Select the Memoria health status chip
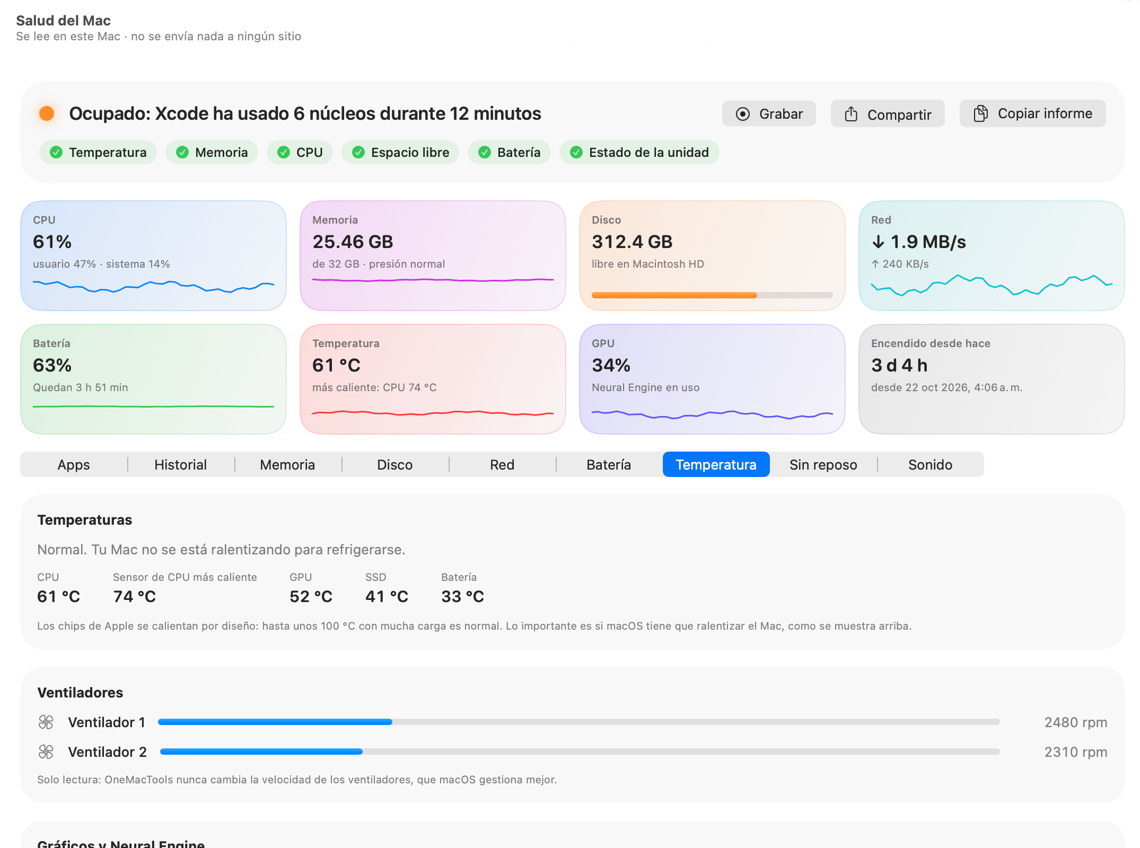Image resolution: width=1140 pixels, height=848 pixels. (x=212, y=153)
